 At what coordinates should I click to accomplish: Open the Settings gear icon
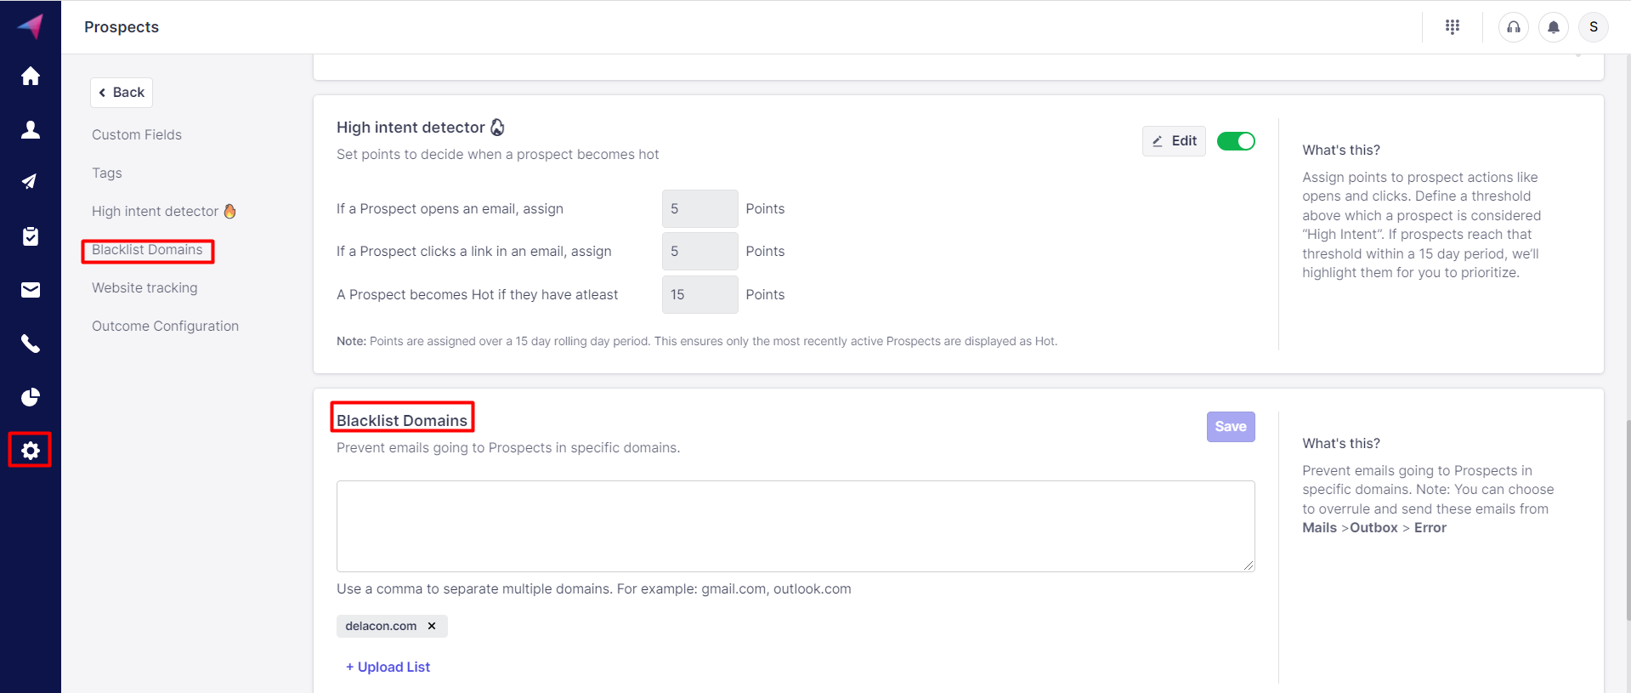tap(31, 450)
